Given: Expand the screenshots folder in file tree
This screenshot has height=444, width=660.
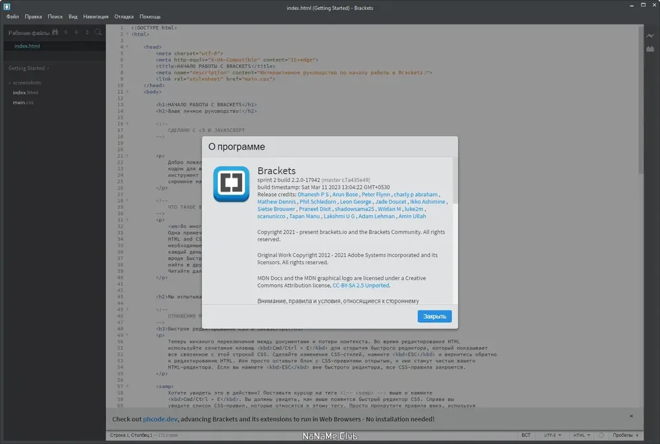Looking at the screenshot, I should 26,83.
